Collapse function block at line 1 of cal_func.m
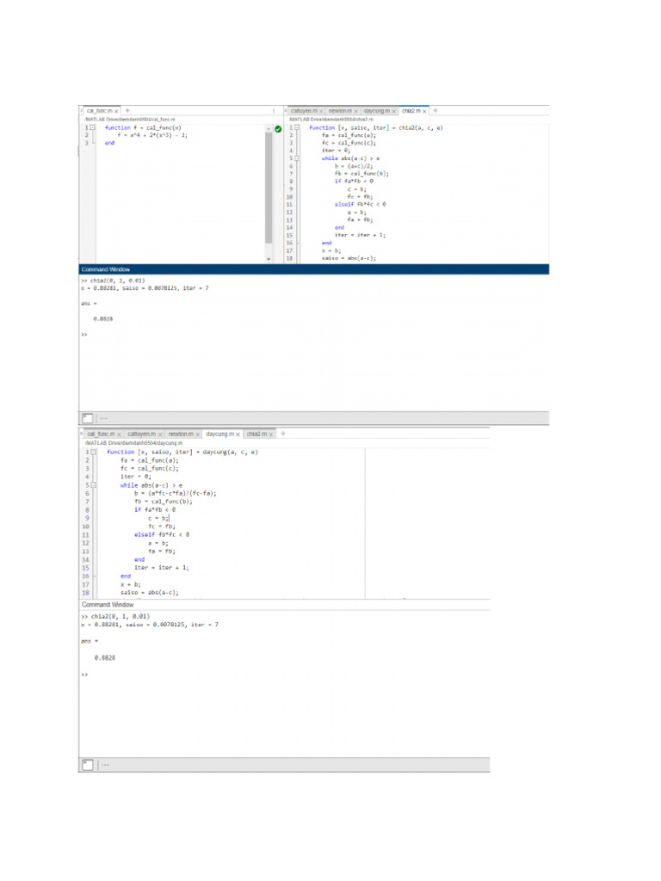The width and height of the screenshot is (661, 881). click(93, 127)
